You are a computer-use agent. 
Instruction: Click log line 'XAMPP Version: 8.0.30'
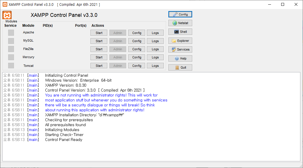click(66, 85)
